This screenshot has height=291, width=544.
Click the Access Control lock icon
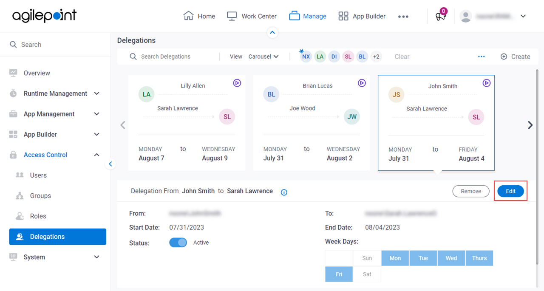point(13,155)
